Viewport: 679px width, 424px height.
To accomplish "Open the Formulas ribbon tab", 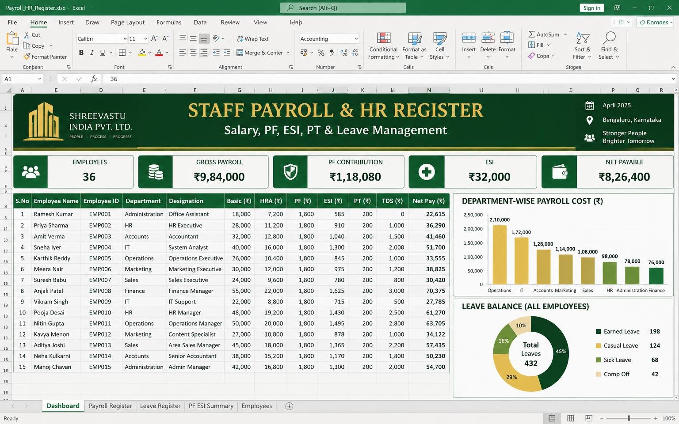I will pyautogui.click(x=169, y=22).
